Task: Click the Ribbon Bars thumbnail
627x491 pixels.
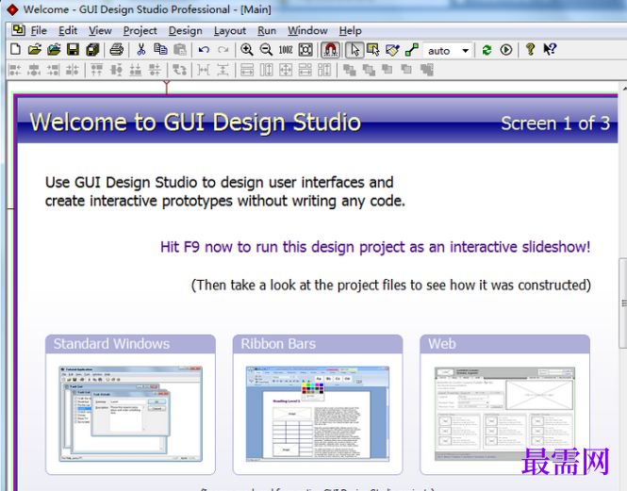Action: tap(318, 414)
